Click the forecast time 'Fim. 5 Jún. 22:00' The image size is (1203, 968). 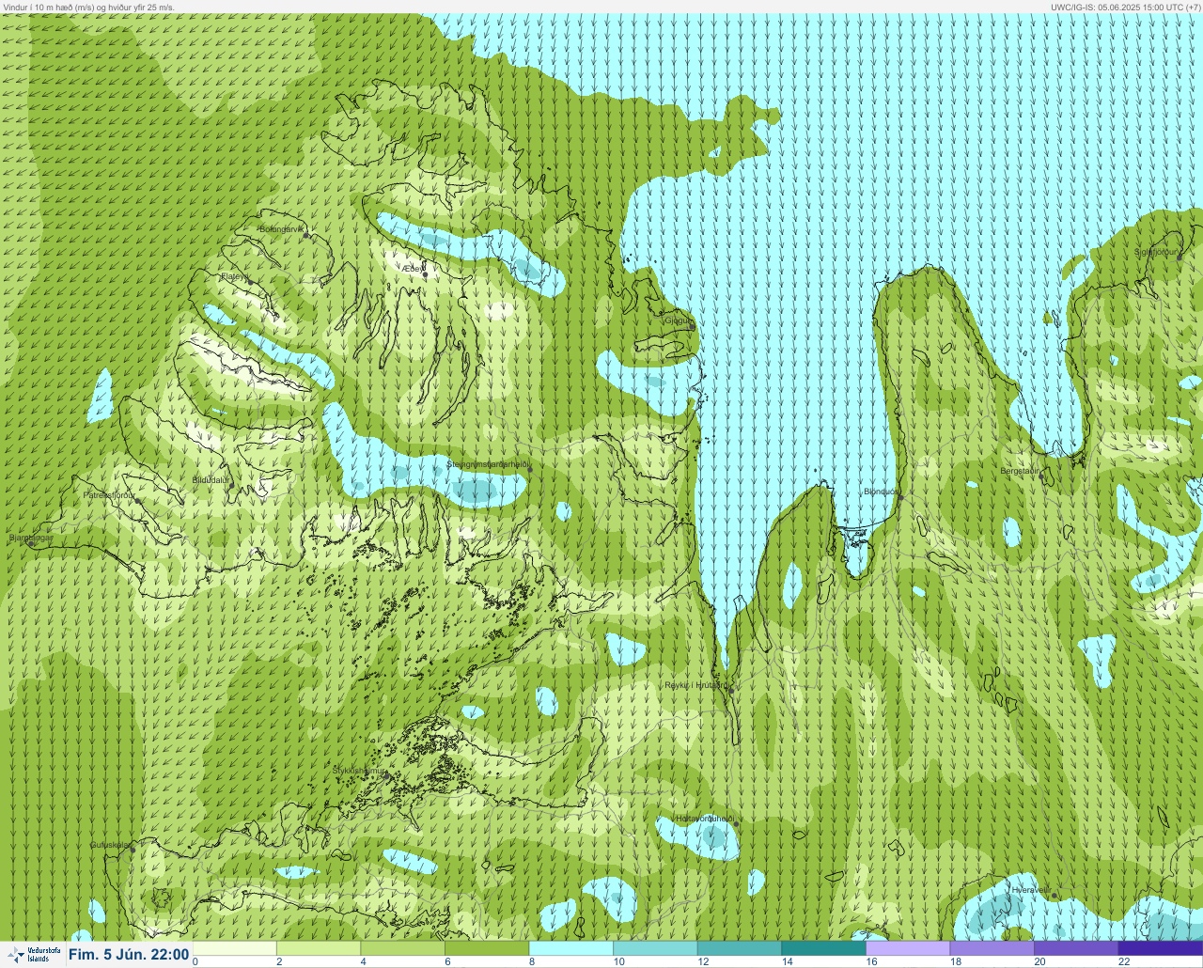129,955
